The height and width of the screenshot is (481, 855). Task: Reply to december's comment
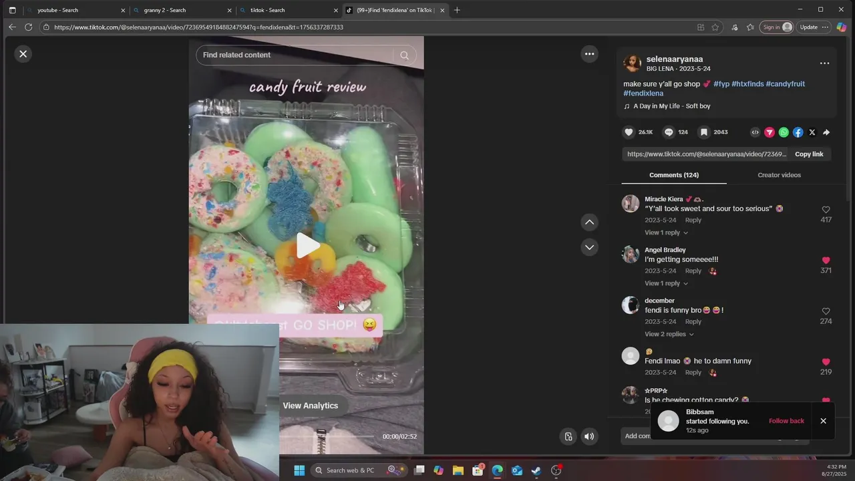[693, 322]
